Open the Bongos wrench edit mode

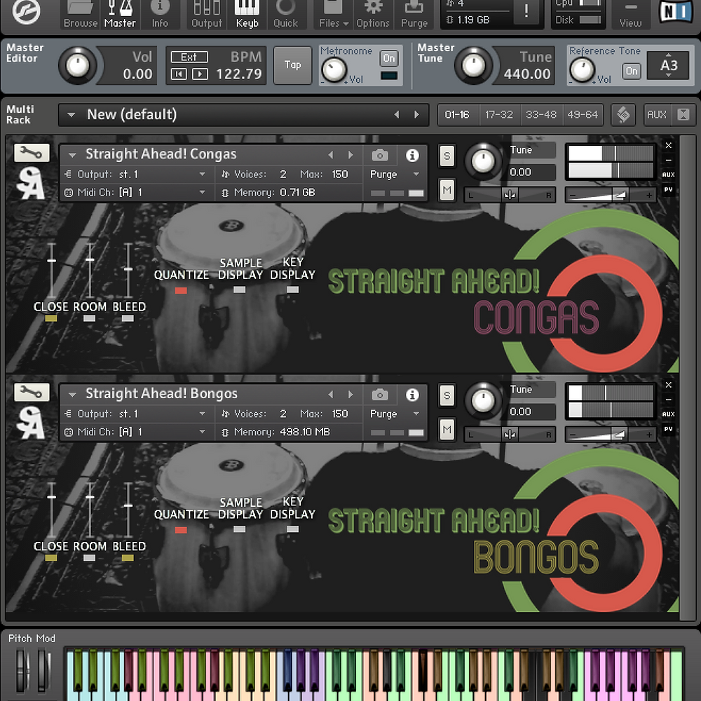point(32,393)
